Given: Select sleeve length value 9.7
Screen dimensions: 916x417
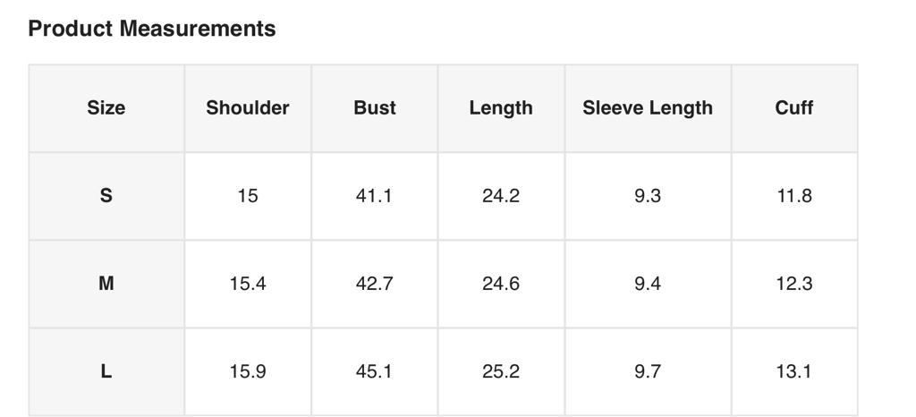Looking at the screenshot, I should 648,371.
